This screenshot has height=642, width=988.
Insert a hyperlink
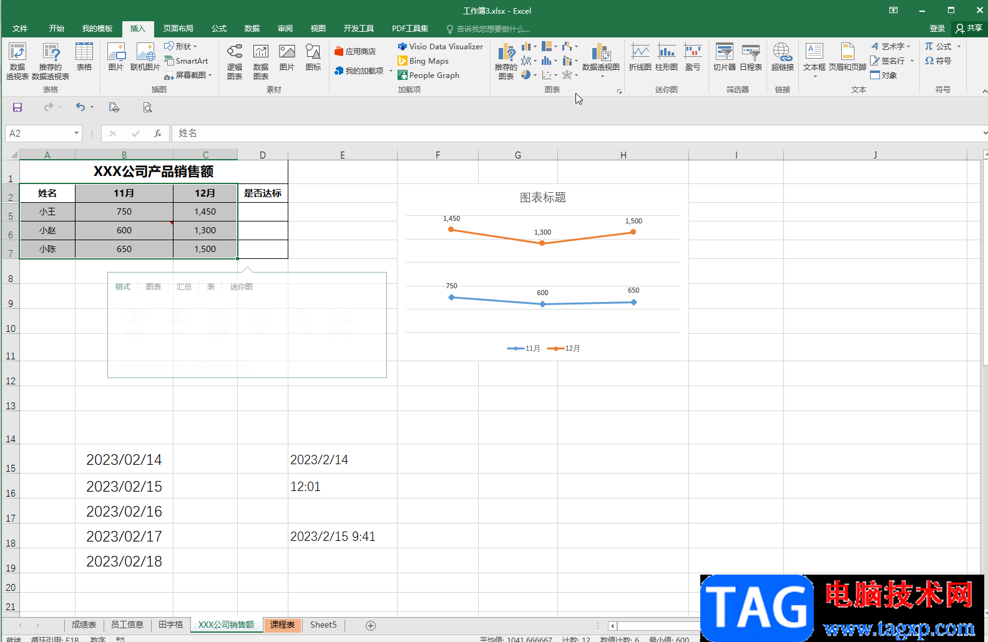click(x=783, y=57)
